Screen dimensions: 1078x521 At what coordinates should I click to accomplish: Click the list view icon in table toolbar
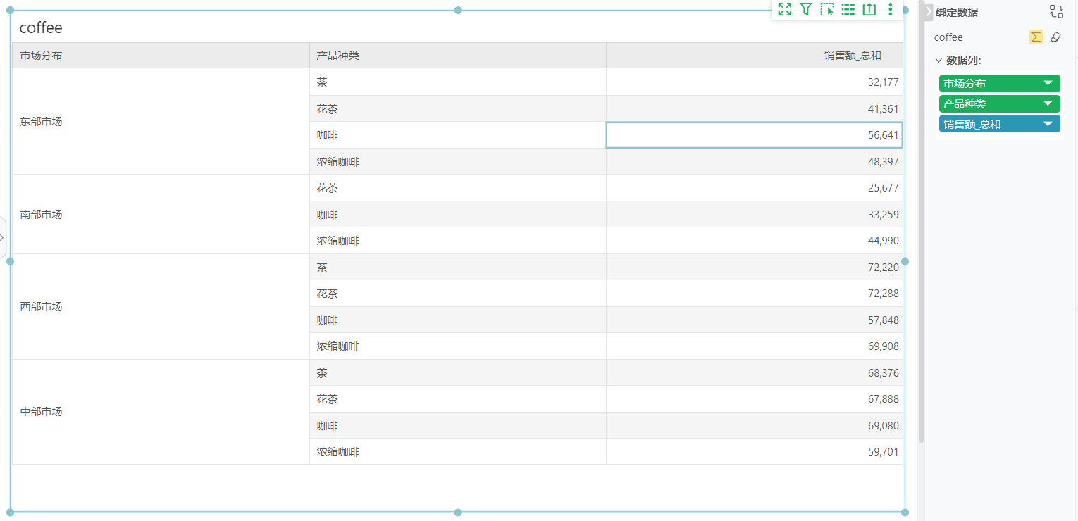coord(848,9)
